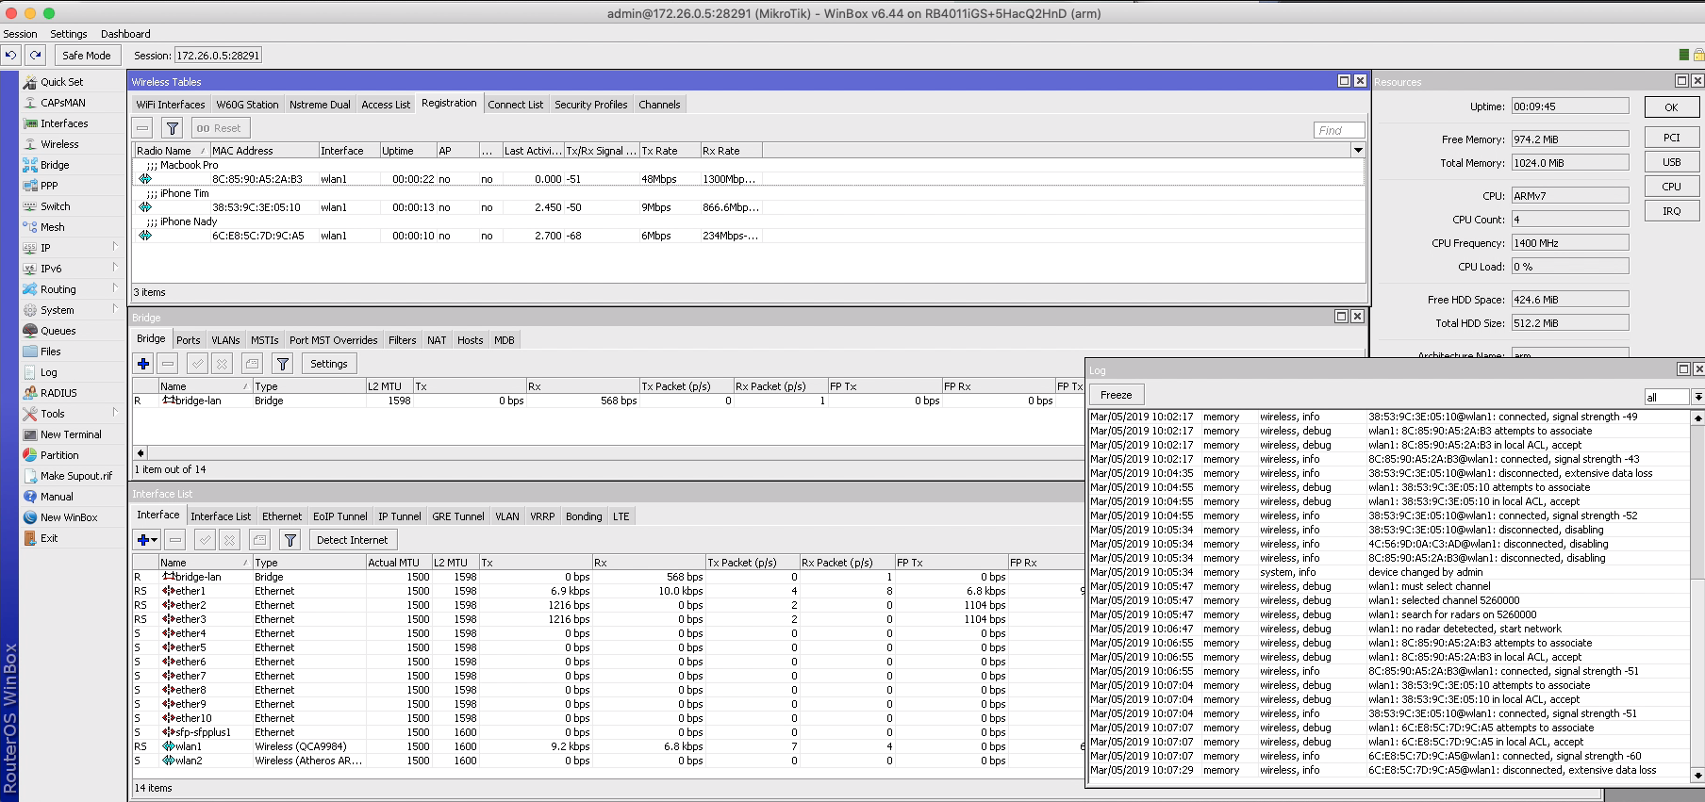Open the column dropdown arrow in Wireless Tables
Viewport: 1705px width, 802px height.
point(1358,151)
